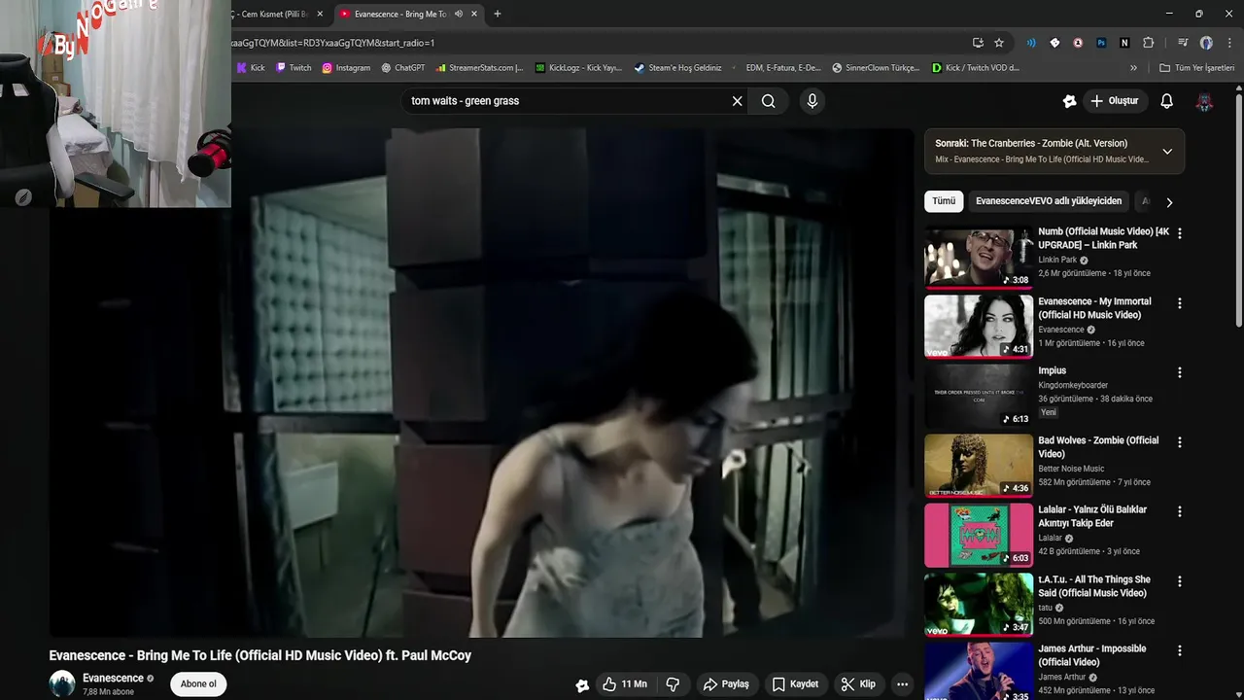The image size is (1244, 700).
Task: Open Twitch bookmark
Action: [x=294, y=68]
